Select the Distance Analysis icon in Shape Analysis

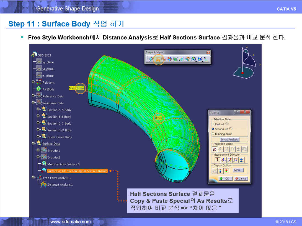(x=159, y=59)
